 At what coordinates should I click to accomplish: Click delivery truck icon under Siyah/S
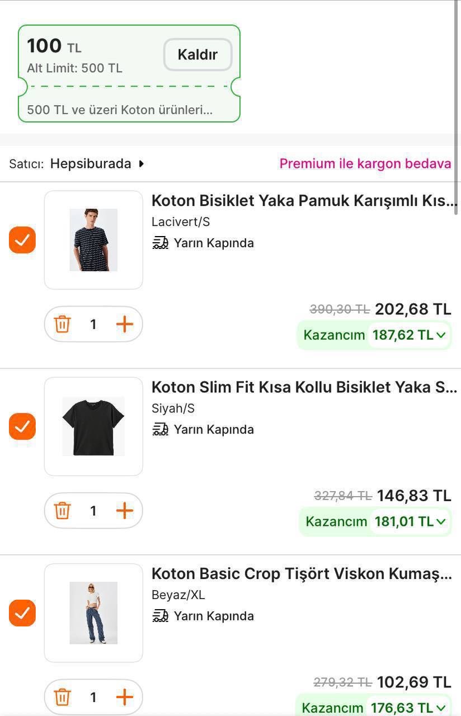(161, 430)
